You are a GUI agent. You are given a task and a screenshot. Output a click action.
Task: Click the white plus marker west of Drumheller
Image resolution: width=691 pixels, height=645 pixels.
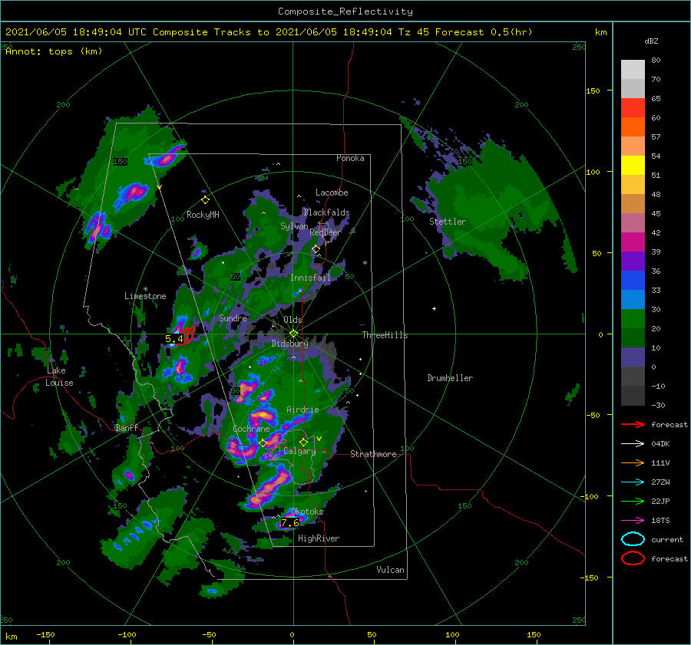pos(434,308)
